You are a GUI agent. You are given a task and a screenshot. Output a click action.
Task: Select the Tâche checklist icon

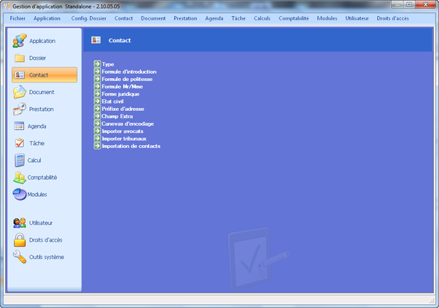click(x=20, y=143)
